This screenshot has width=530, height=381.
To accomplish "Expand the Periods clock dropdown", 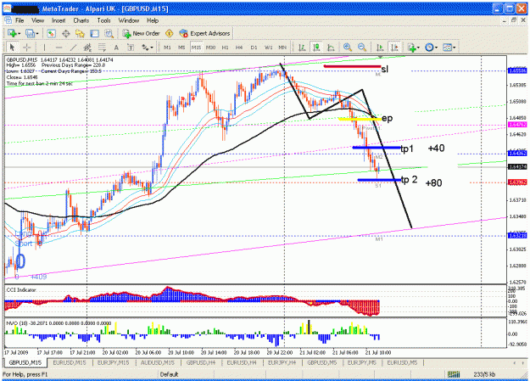I will pyautogui.click(x=437, y=48).
